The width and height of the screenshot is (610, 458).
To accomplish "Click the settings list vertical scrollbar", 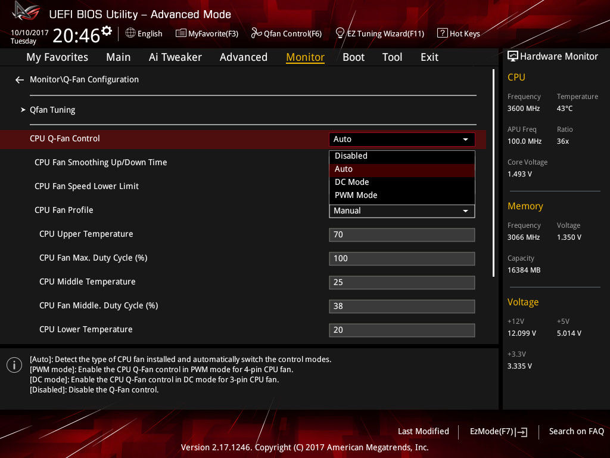I will [493, 174].
